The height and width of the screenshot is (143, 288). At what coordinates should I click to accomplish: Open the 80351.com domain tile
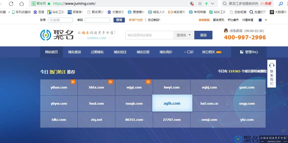pos(134,120)
